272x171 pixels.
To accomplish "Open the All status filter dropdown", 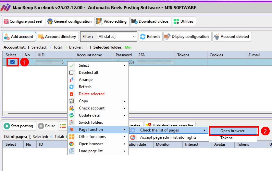I will pyautogui.click(x=117, y=37).
